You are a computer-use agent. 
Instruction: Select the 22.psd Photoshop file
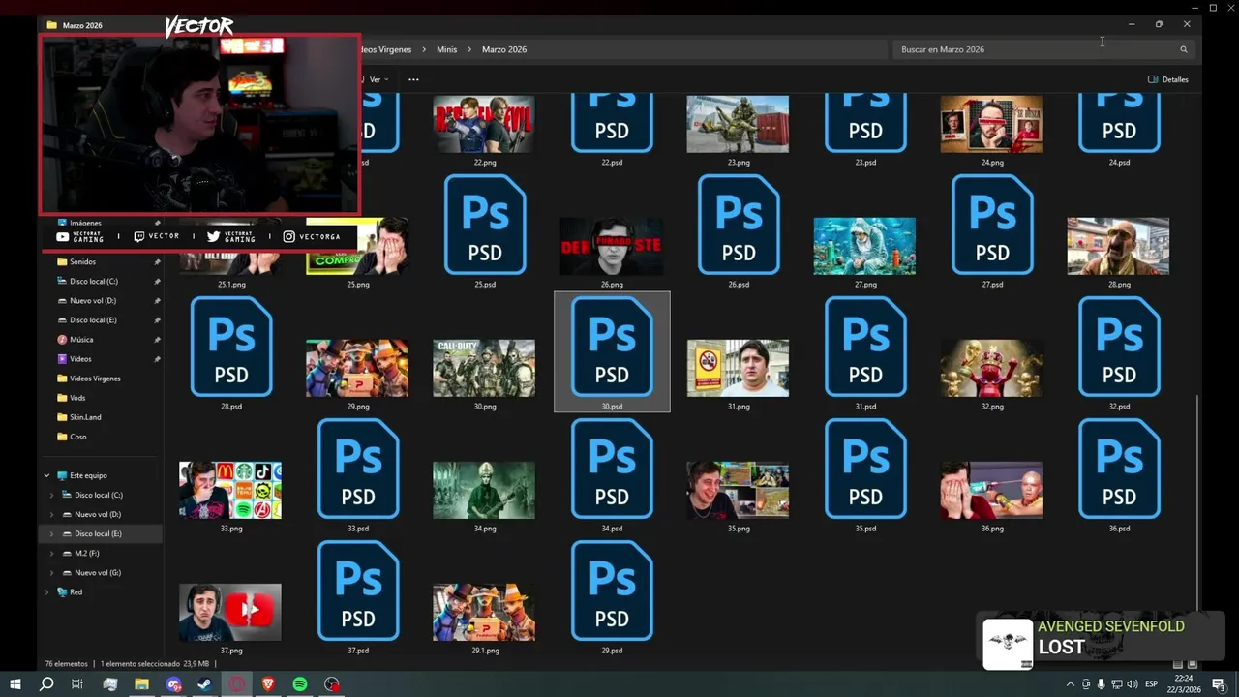click(612, 124)
